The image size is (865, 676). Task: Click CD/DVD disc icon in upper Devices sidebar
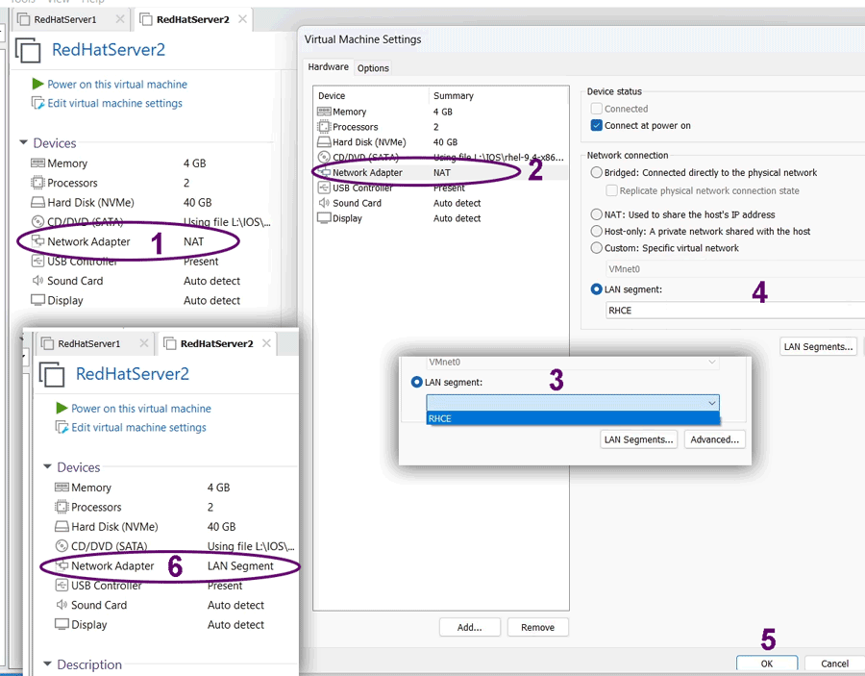[37, 221]
